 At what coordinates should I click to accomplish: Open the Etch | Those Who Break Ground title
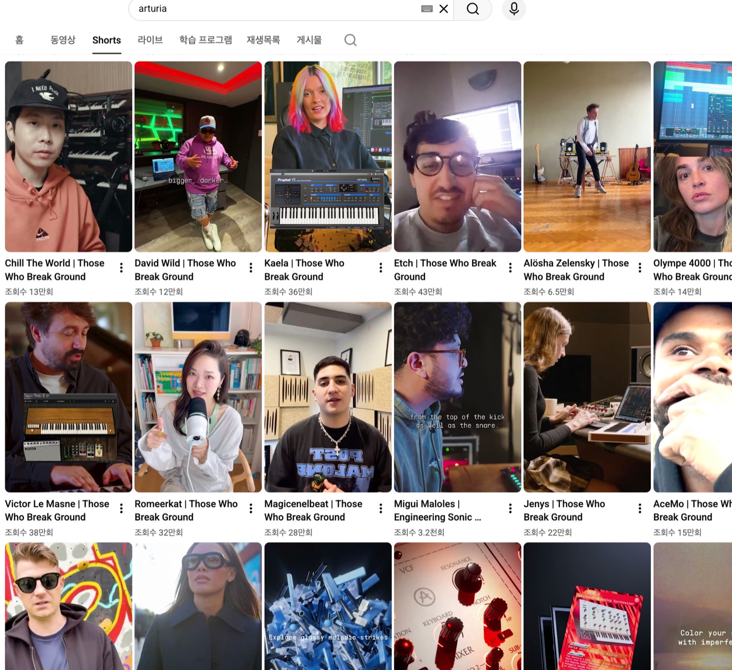click(445, 270)
